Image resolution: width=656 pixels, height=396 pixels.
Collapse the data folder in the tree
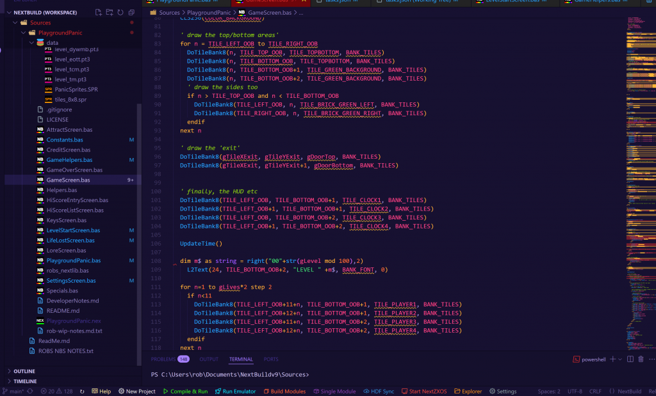[x=31, y=42]
